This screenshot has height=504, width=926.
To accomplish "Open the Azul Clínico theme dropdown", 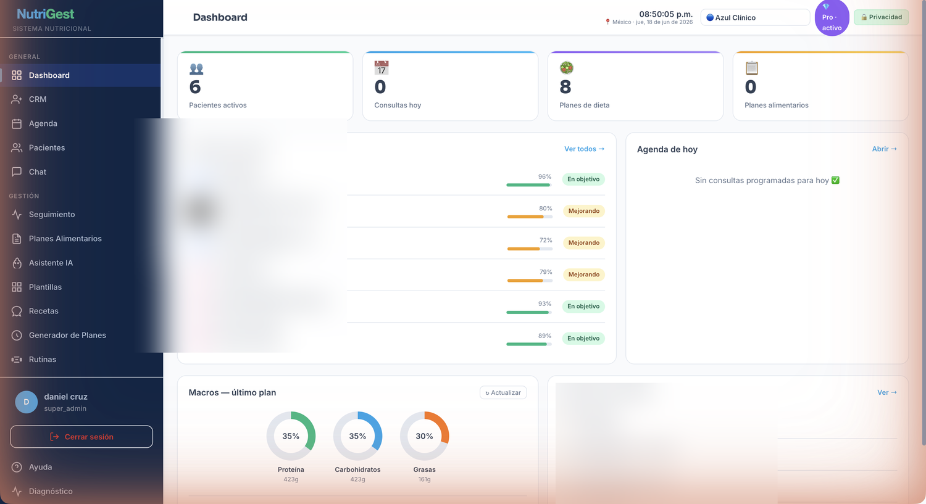I will (x=755, y=17).
